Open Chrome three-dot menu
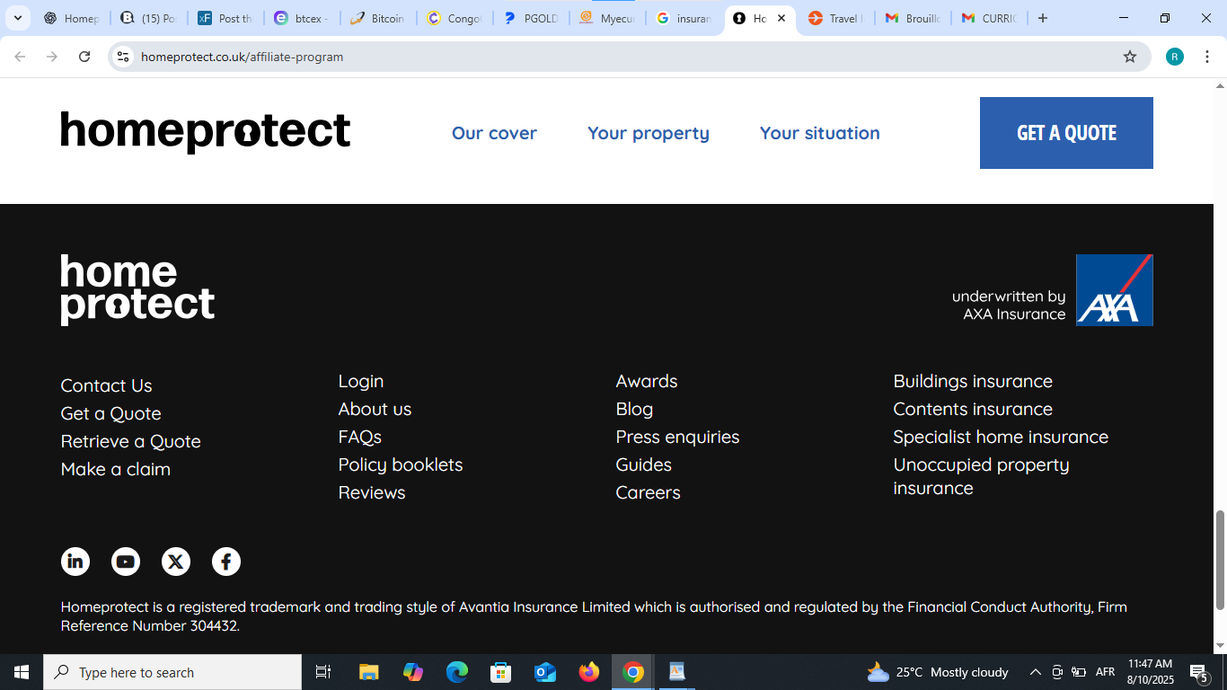This screenshot has width=1227, height=690. 1207,57
